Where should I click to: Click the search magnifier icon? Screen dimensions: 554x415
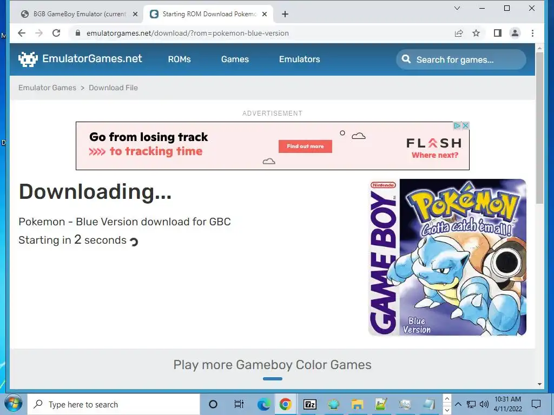[406, 59]
